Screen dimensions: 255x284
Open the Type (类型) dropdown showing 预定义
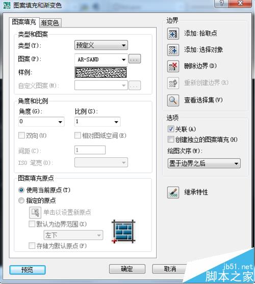coord(101,45)
